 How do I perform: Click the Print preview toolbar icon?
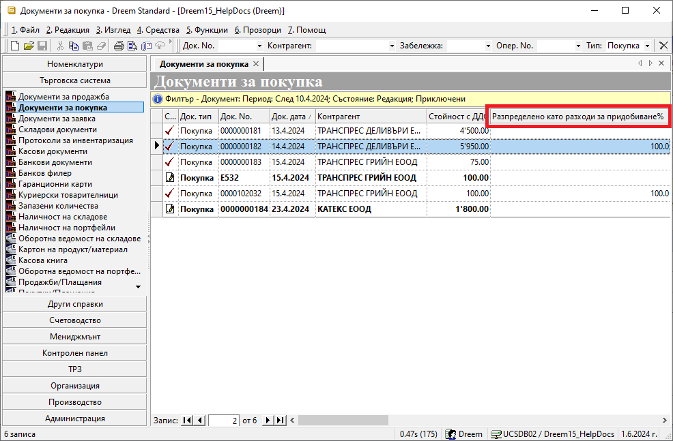(132, 46)
